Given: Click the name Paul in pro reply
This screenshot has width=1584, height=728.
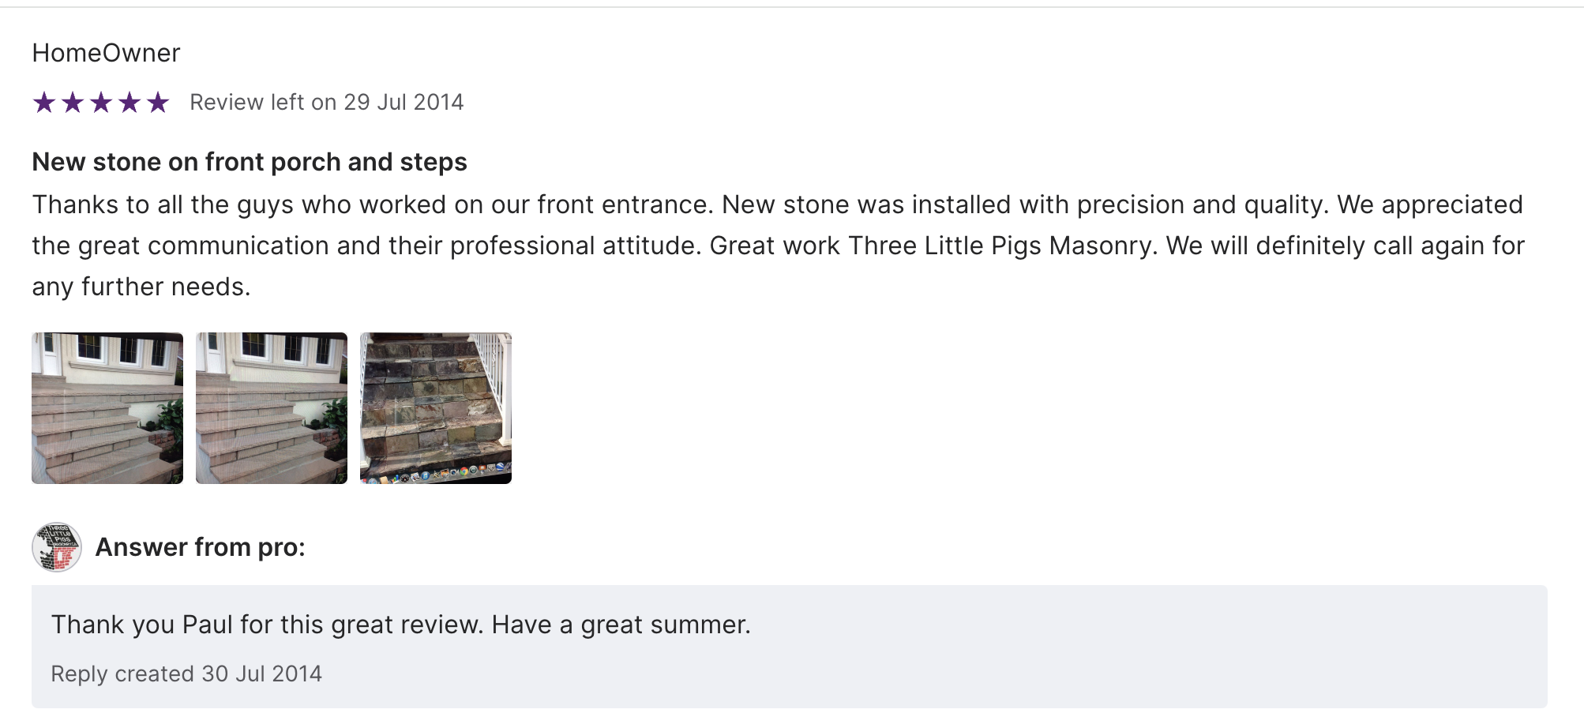Looking at the screenshot, I should pyautogui.click(x=208, y=625).
